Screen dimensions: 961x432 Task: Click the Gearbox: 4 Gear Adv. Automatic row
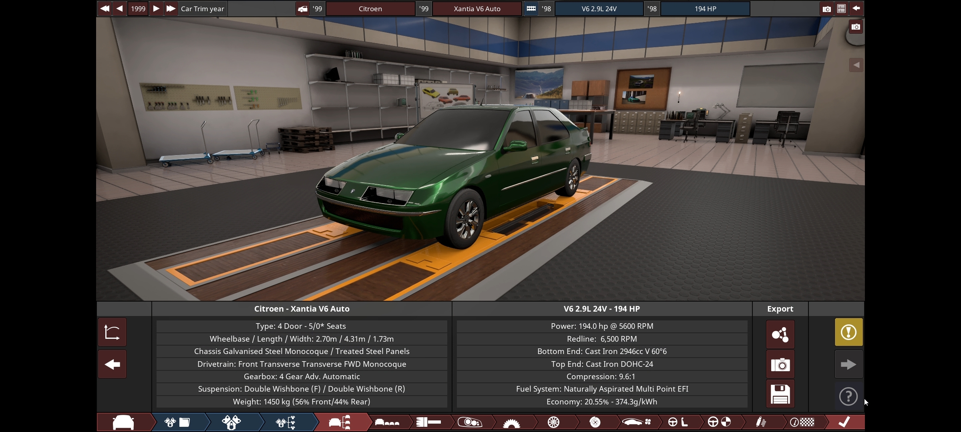click(302, 376)
